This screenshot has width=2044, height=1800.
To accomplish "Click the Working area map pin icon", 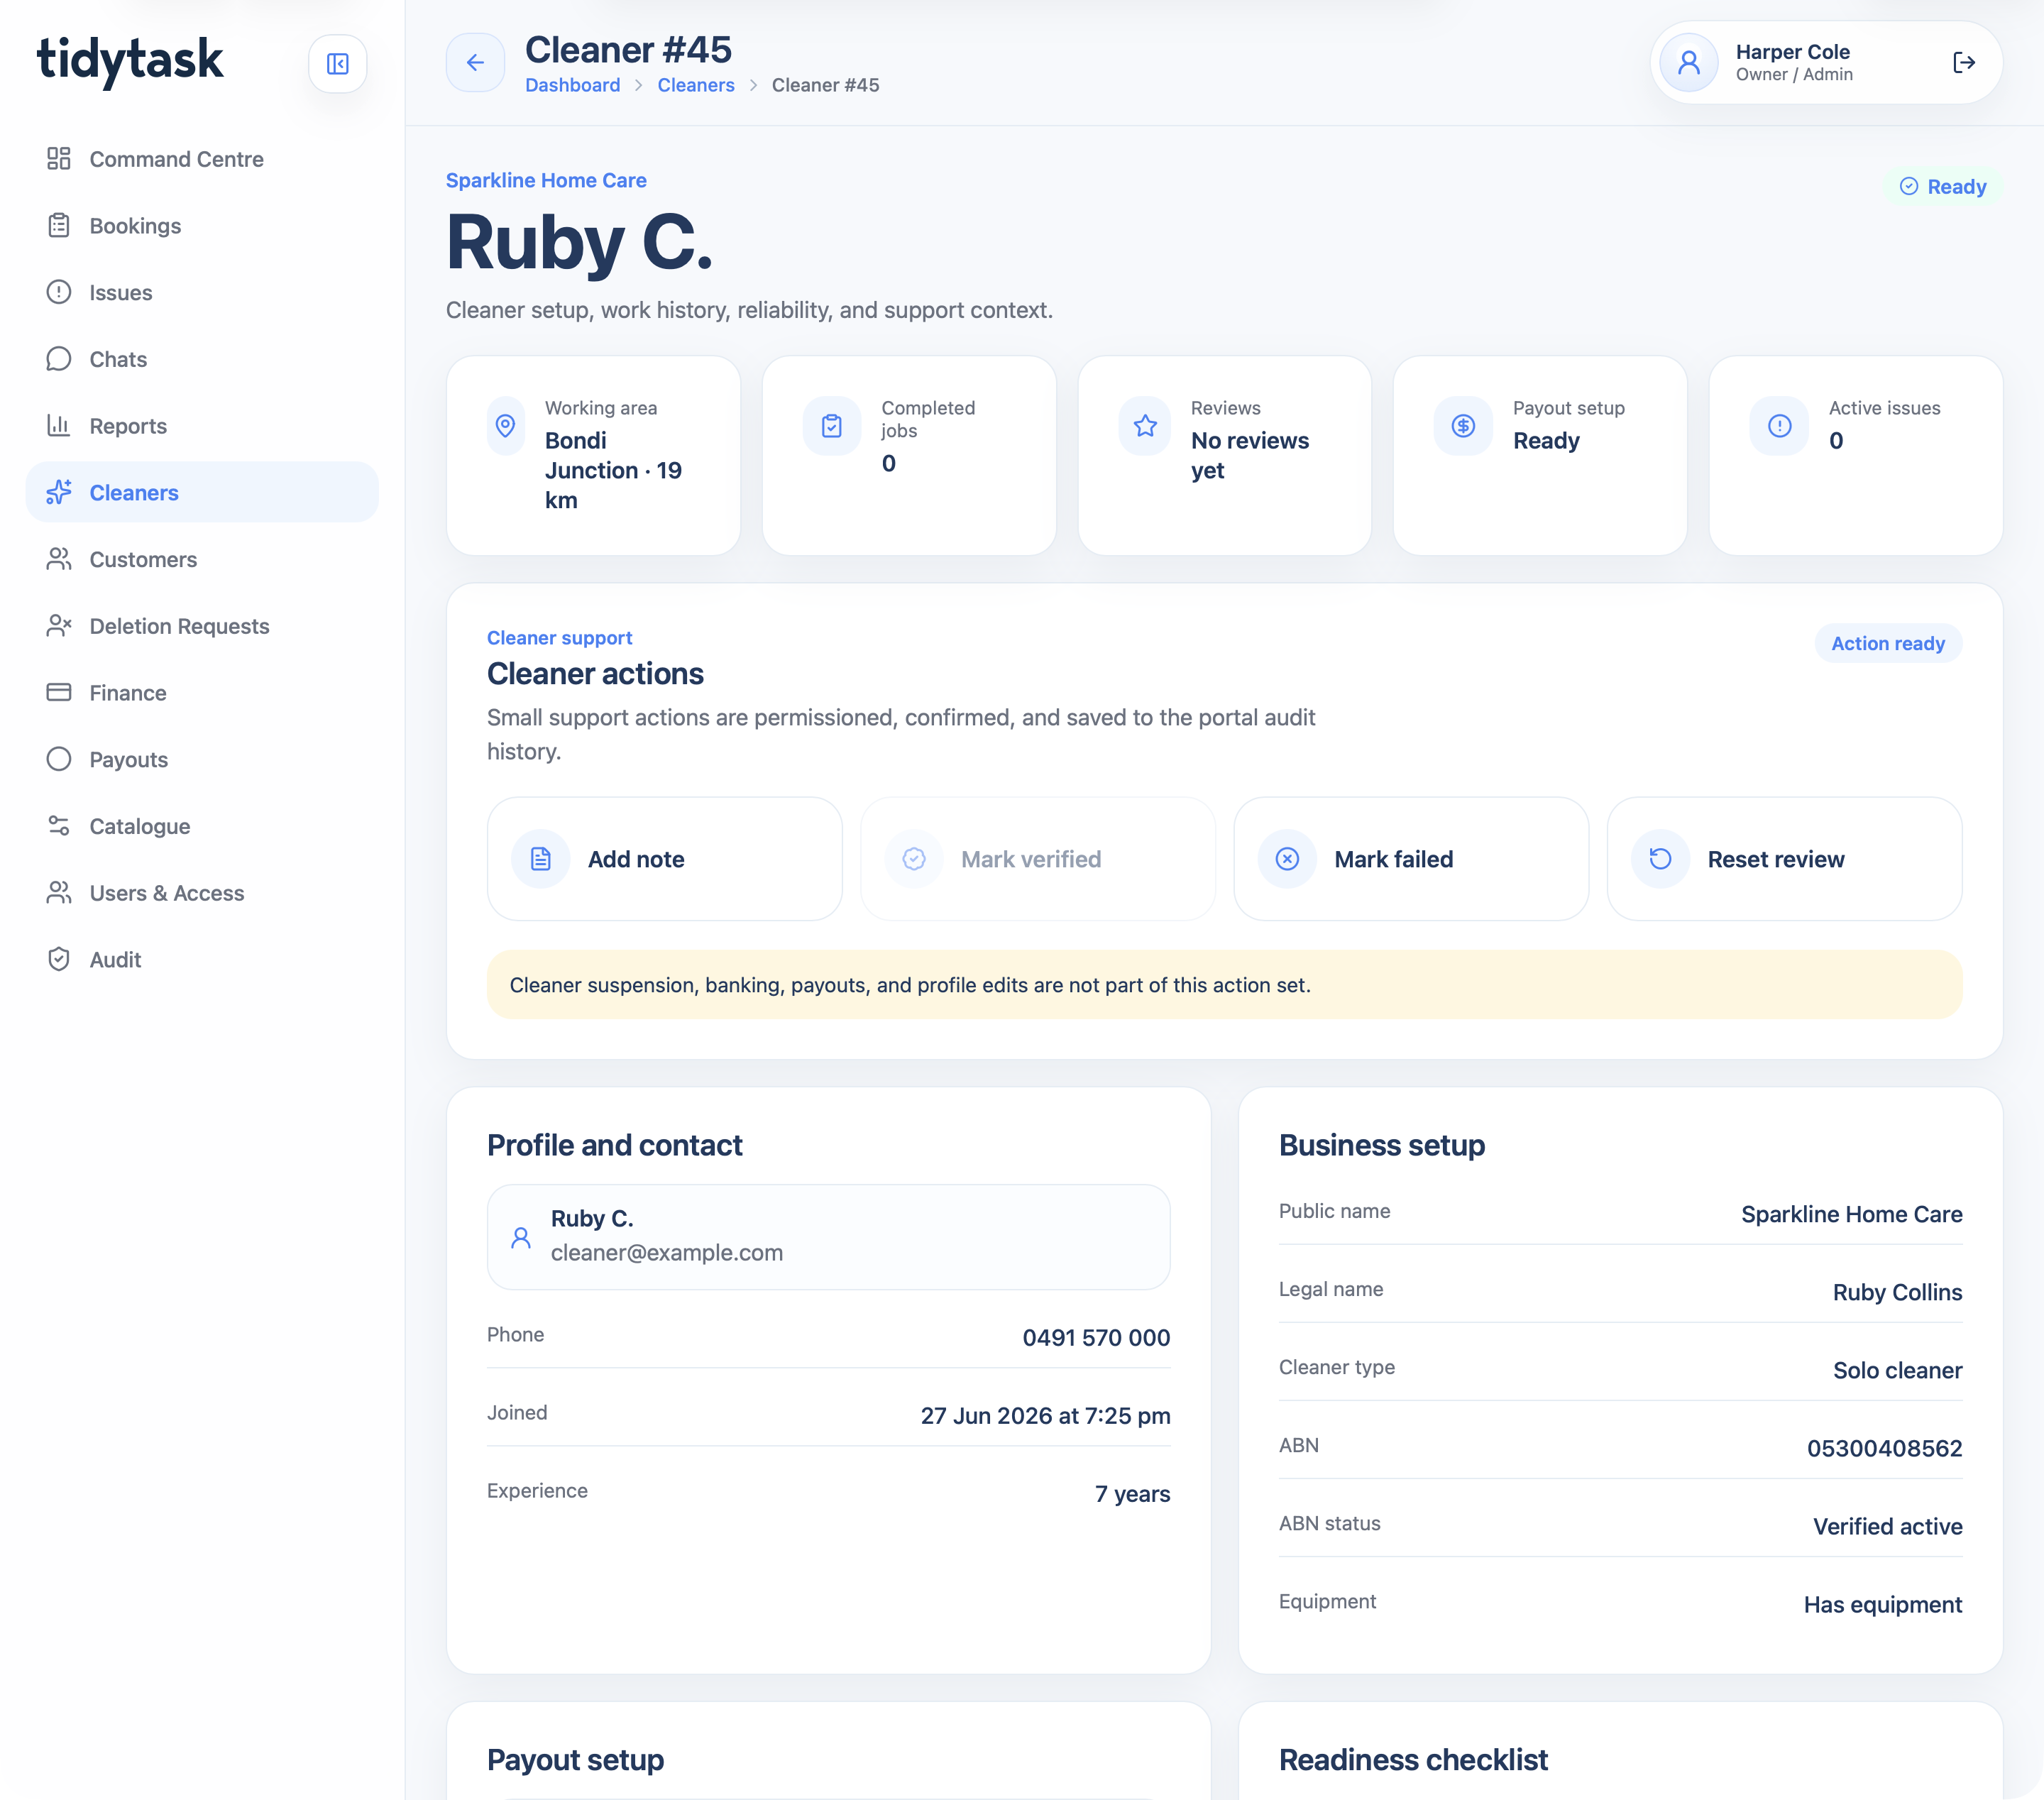I will point(506,426).
